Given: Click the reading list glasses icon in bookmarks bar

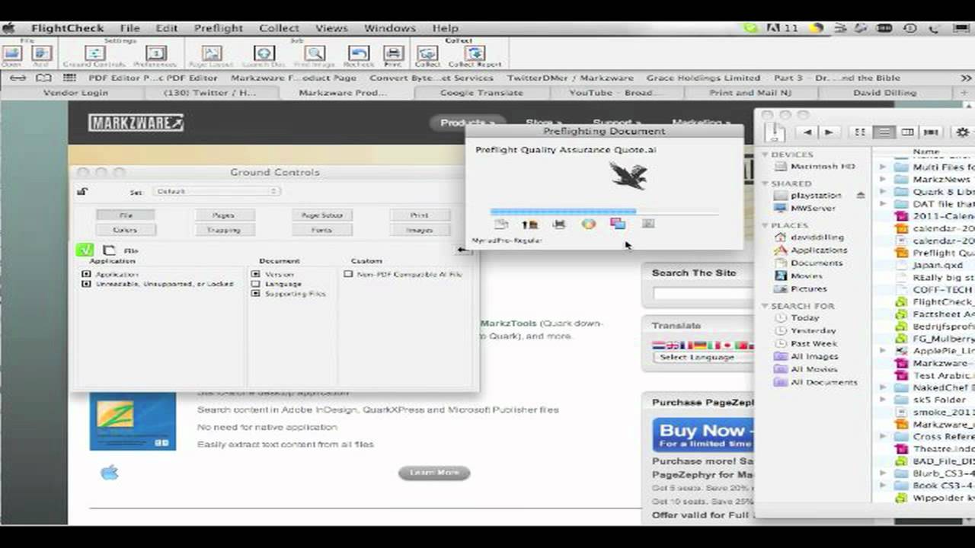Looking at the screenshot, I should (18, 78).
